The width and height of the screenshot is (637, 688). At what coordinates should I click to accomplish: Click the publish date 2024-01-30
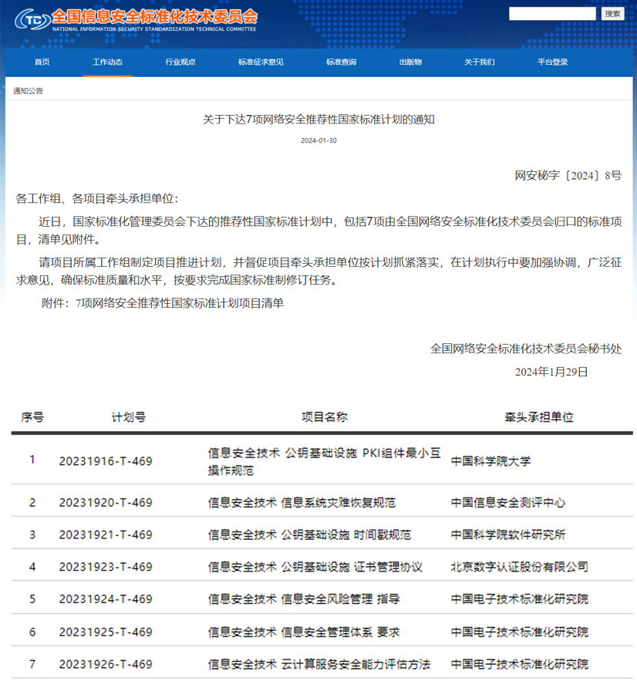(318, 140)
